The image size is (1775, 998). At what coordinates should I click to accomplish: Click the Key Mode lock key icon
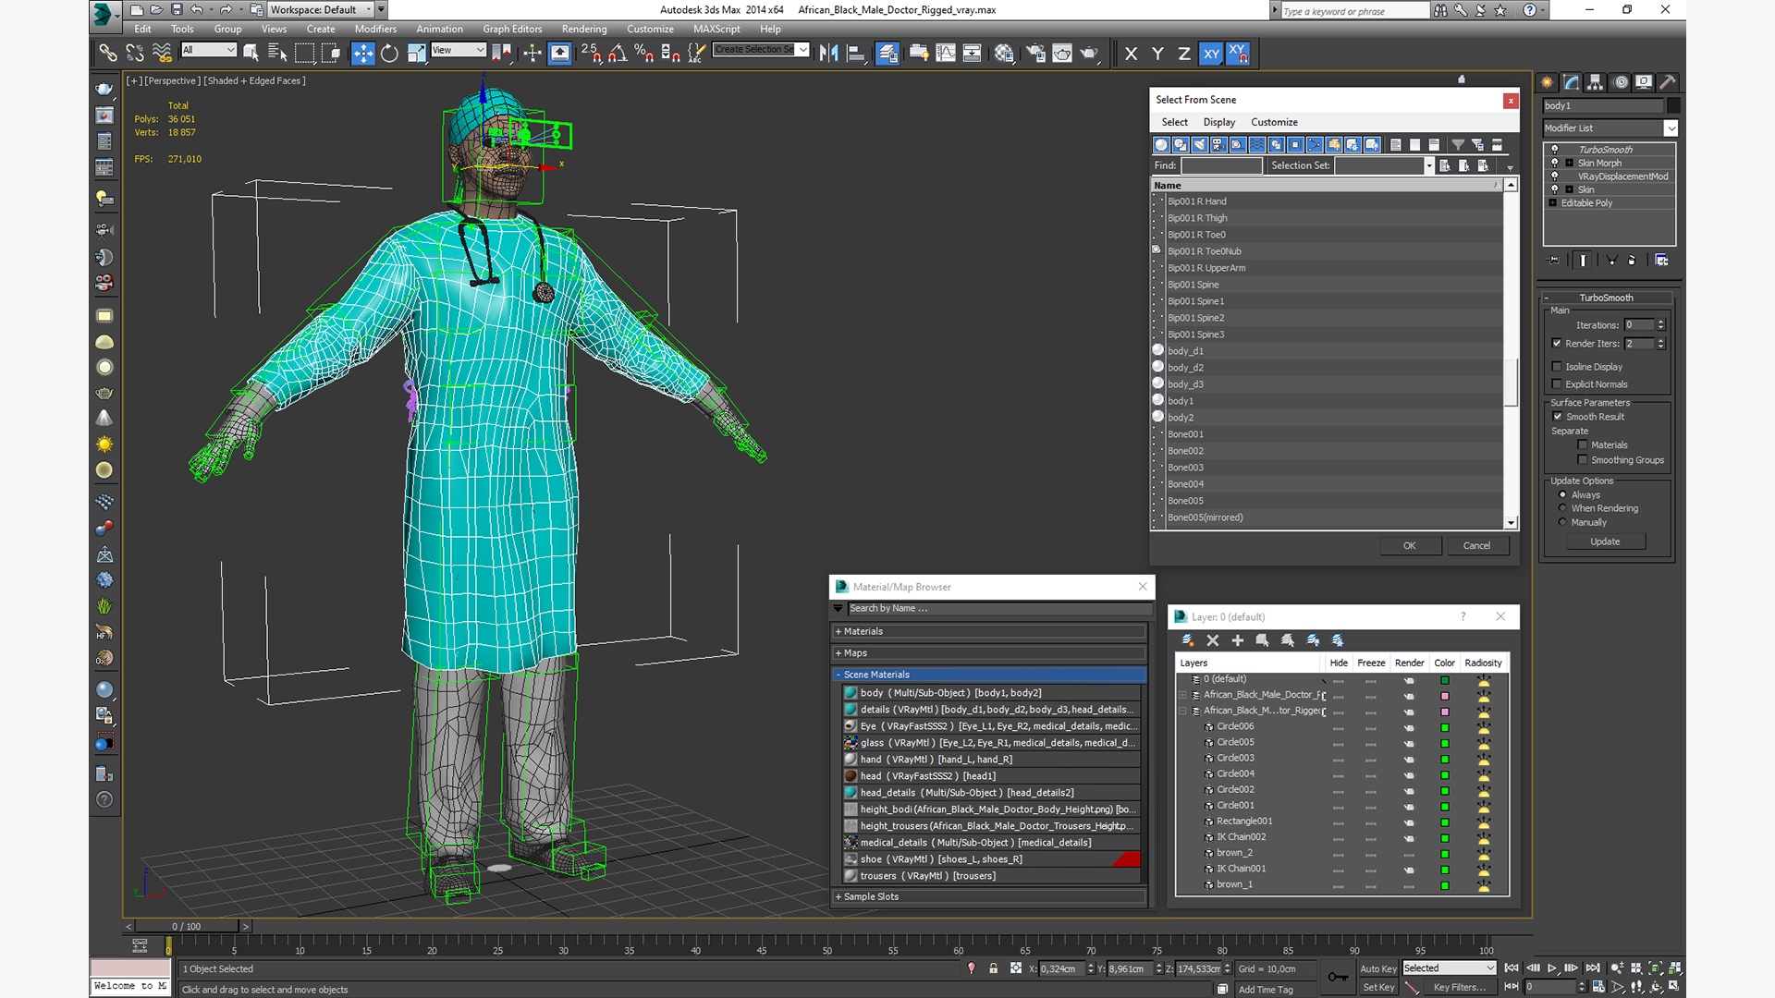point(1338,977)
